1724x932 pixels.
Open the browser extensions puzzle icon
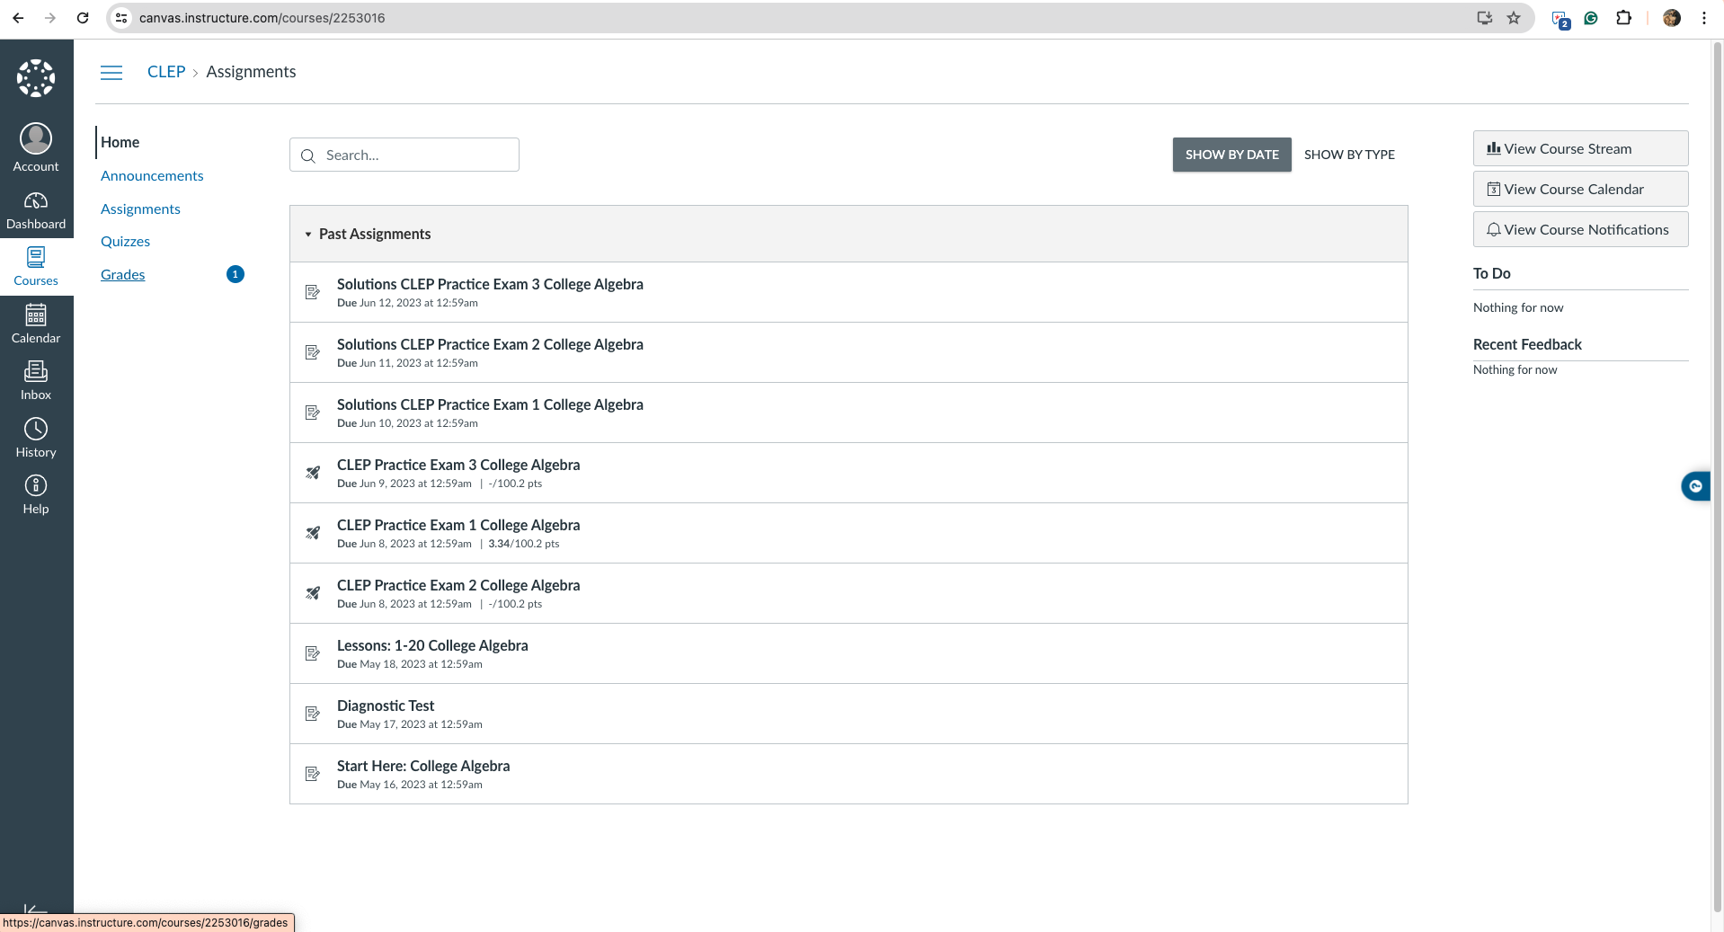(1623, 18)
